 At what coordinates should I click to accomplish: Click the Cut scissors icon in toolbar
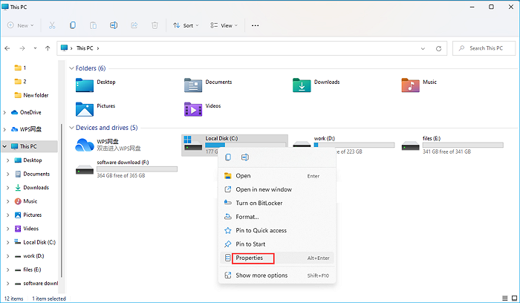pos(52,25)
